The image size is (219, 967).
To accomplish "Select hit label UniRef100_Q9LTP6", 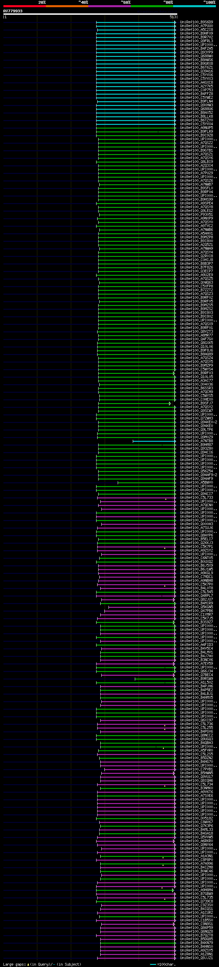I will click(196, 430).
